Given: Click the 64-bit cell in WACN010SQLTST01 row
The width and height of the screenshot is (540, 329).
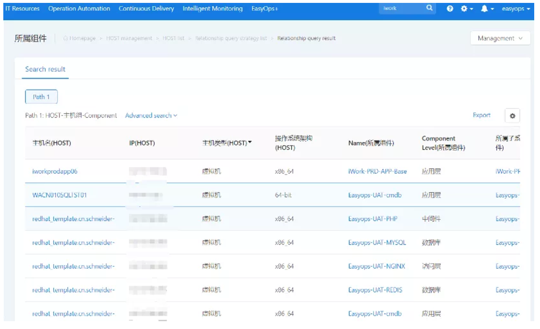Looking at the screenshot, I should 283,195.
